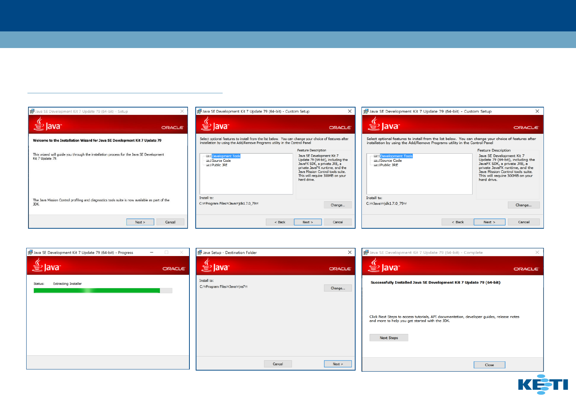
Task: Click Java logo in Custom Setup installing to Program Files
Action: click(215, 124)
